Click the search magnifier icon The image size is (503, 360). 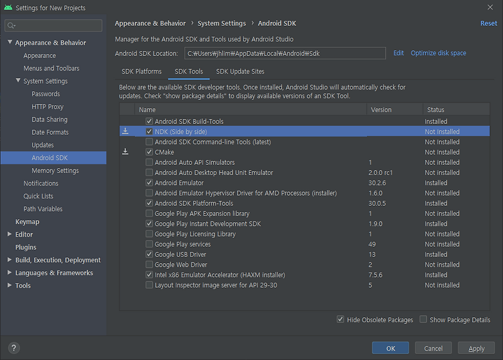pyautogui.click(x=12, y=26)
